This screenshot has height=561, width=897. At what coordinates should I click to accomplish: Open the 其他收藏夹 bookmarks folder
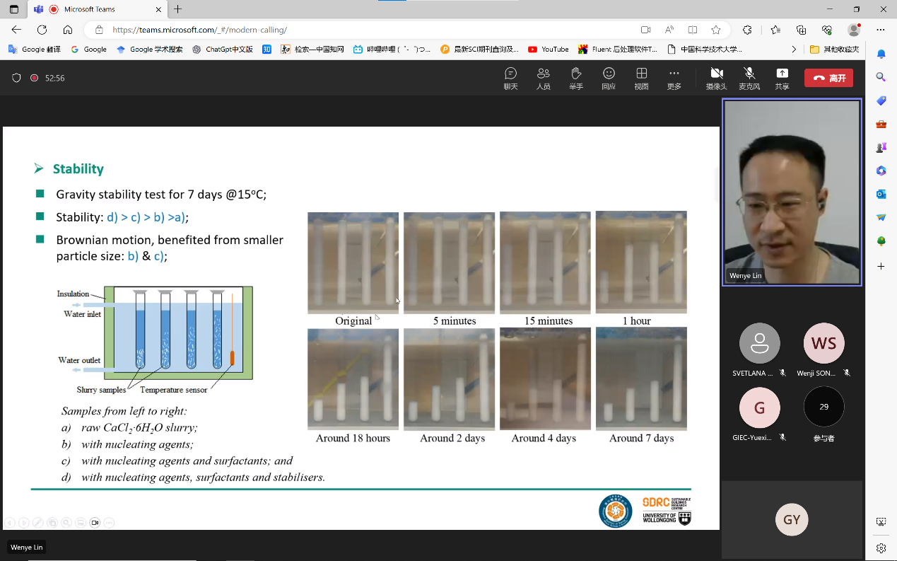coord(835,50)
